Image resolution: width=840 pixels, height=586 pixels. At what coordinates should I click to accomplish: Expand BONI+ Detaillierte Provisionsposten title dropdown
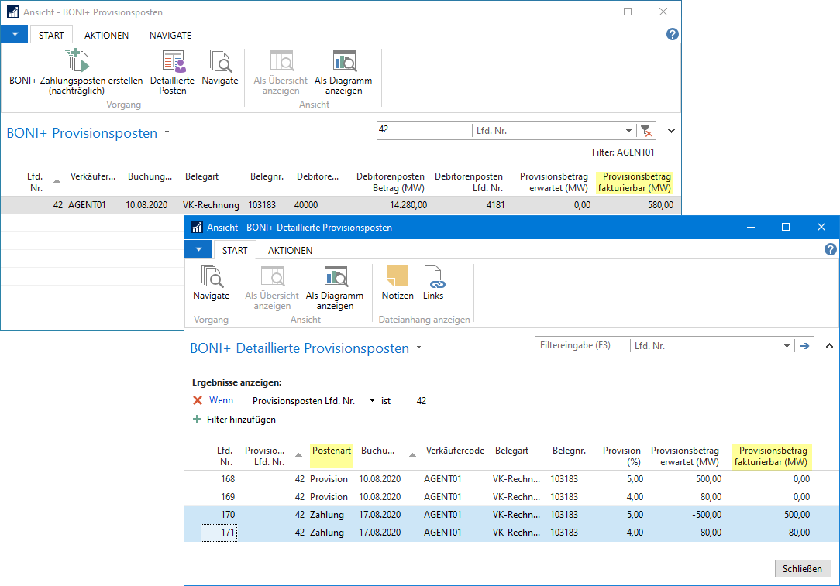pyautogui.click(x=418, y=348)
